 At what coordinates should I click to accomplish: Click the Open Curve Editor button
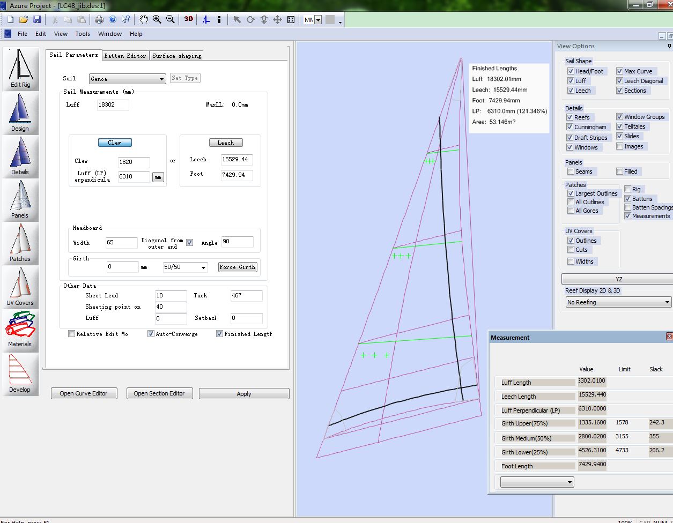pyautogui.click(x=84, y=393)
